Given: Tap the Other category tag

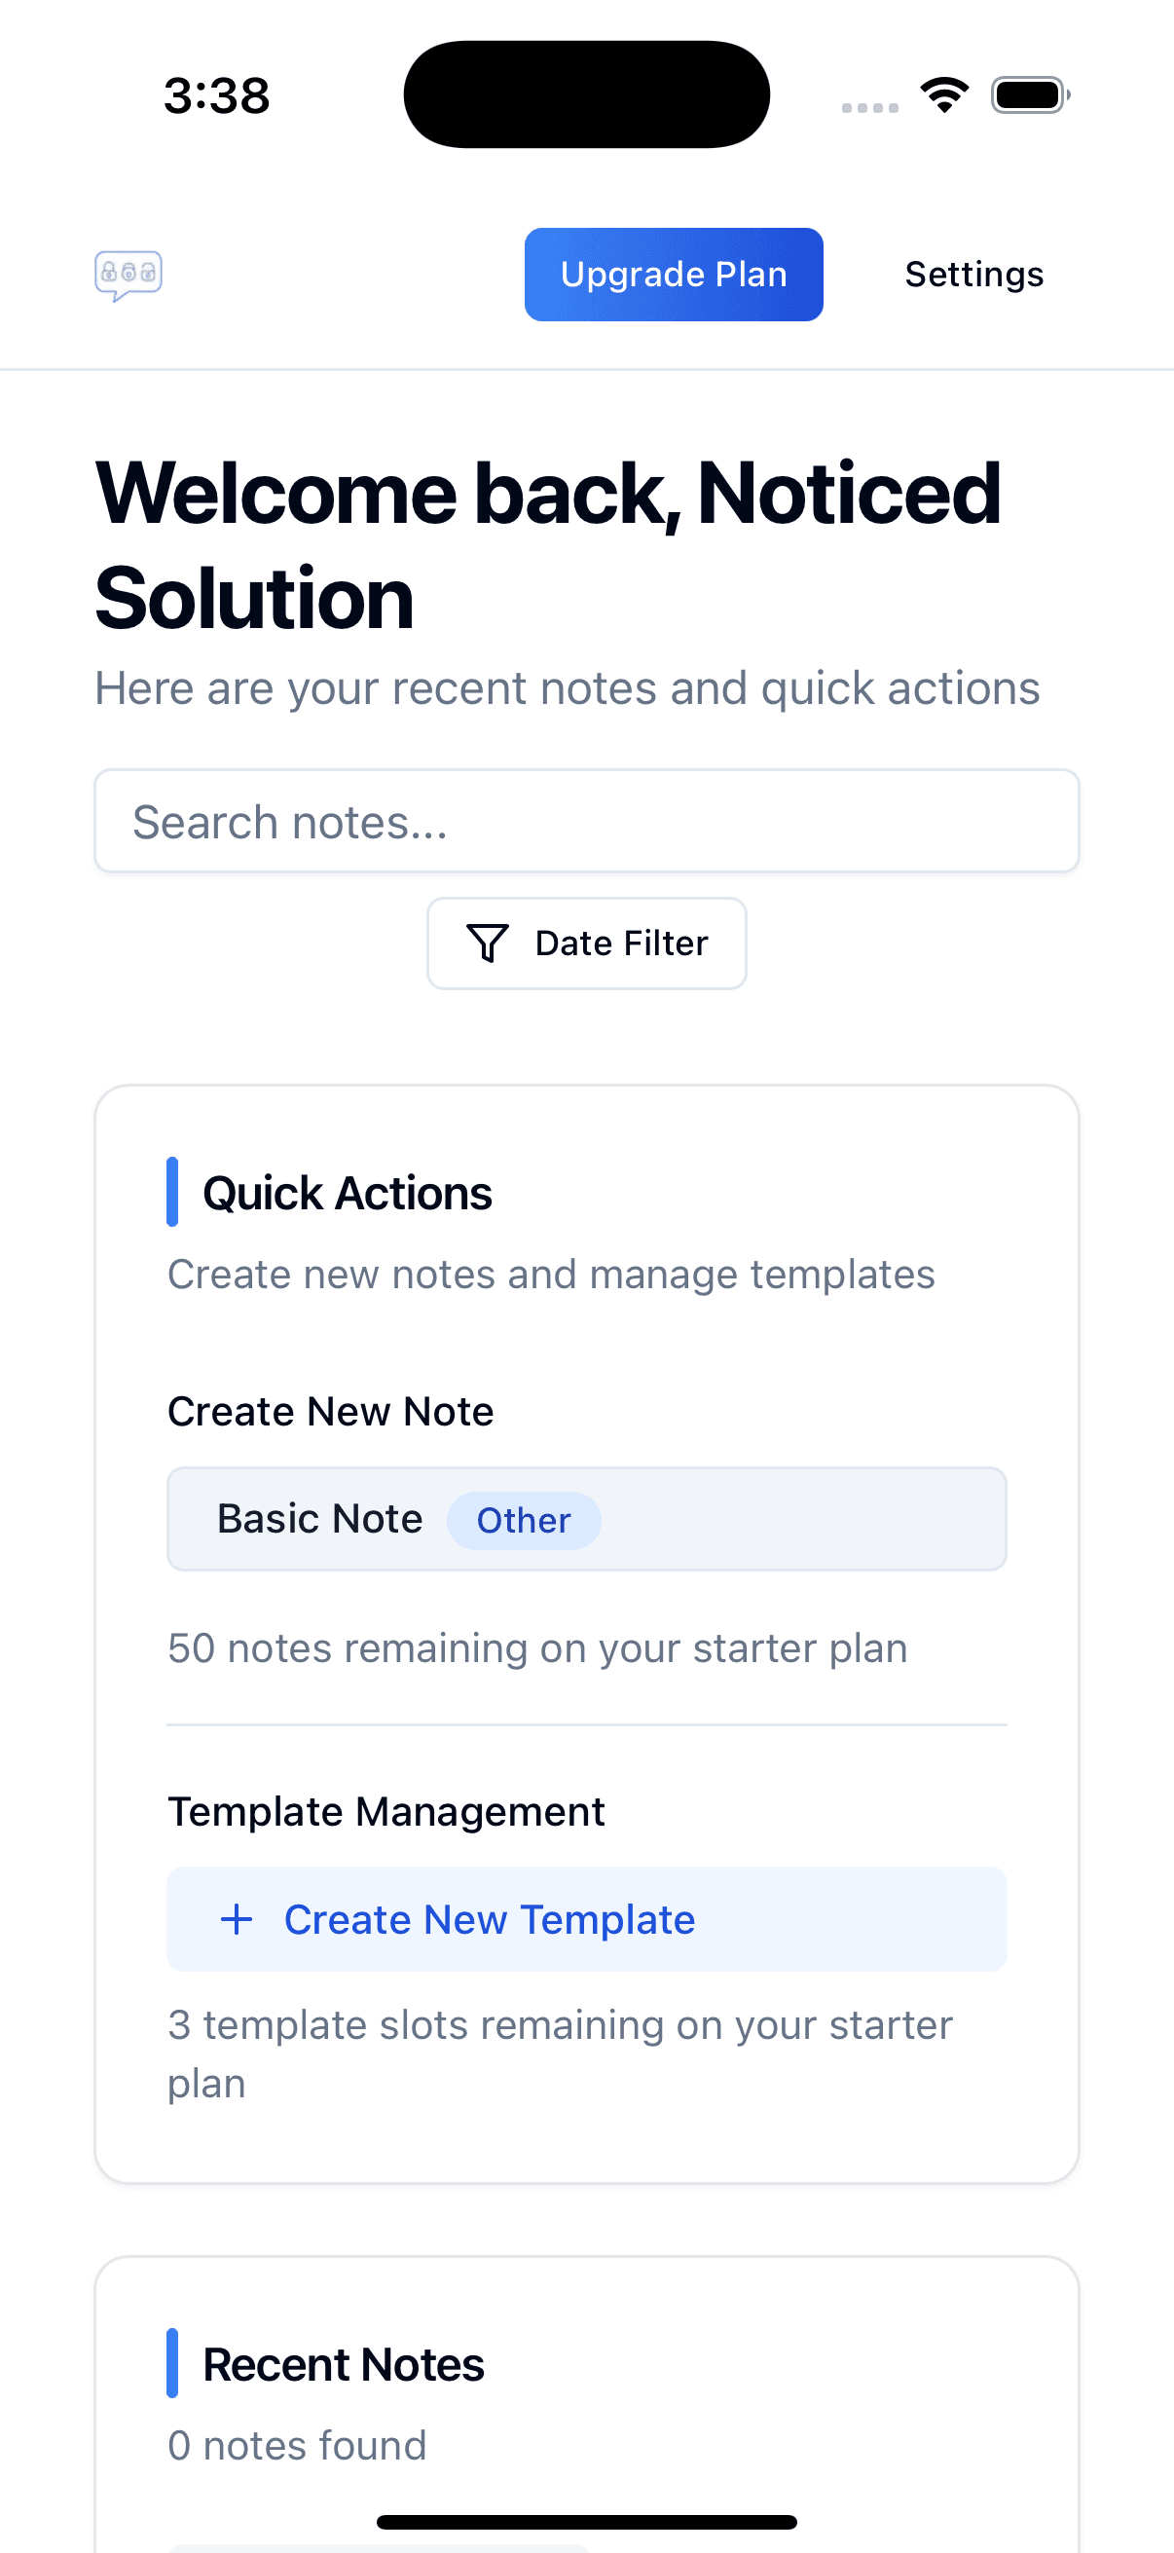Looking at the screenshot, I should 523,1520.
